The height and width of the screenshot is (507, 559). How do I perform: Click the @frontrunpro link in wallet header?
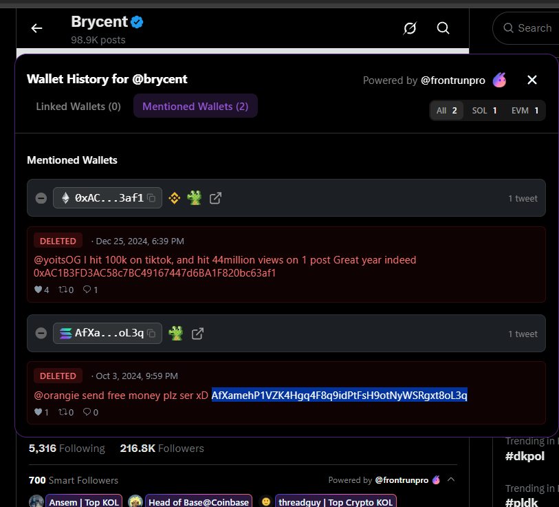tap(452, 80)
